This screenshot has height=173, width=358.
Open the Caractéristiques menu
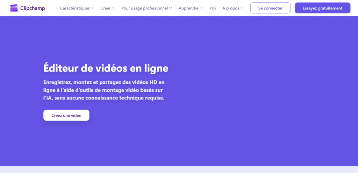(x=75, y=8)
